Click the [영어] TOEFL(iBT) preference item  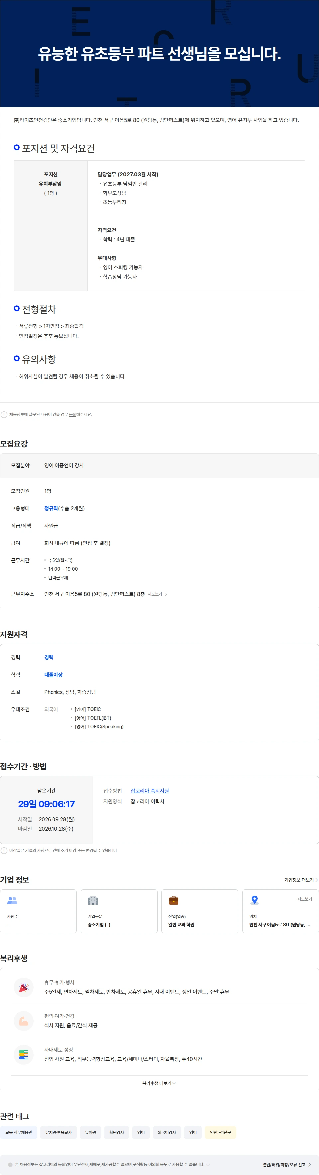click(93, 718)
